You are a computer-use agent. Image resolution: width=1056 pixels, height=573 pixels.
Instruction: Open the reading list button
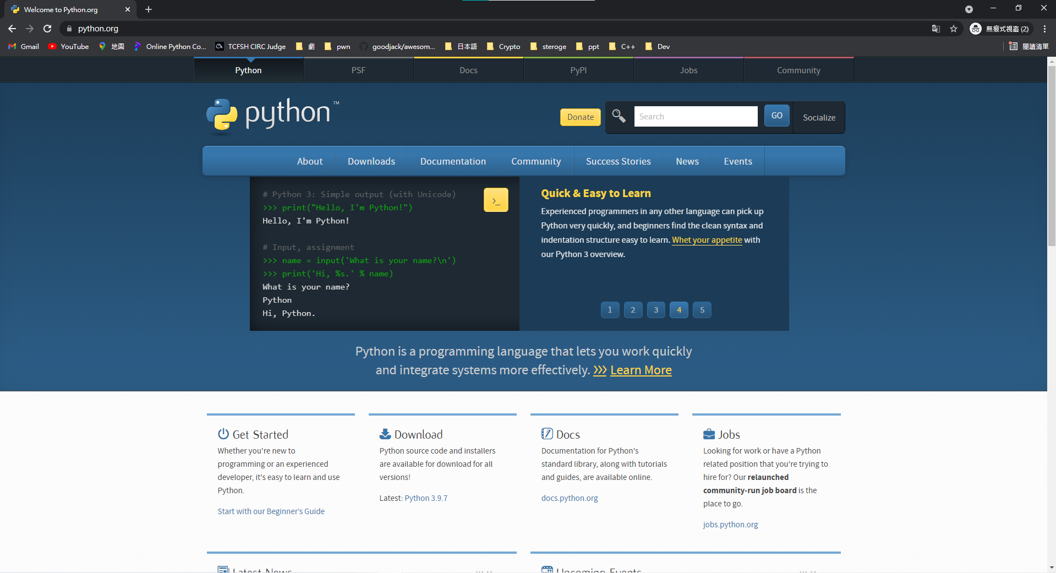click(x=1029, y=47)
